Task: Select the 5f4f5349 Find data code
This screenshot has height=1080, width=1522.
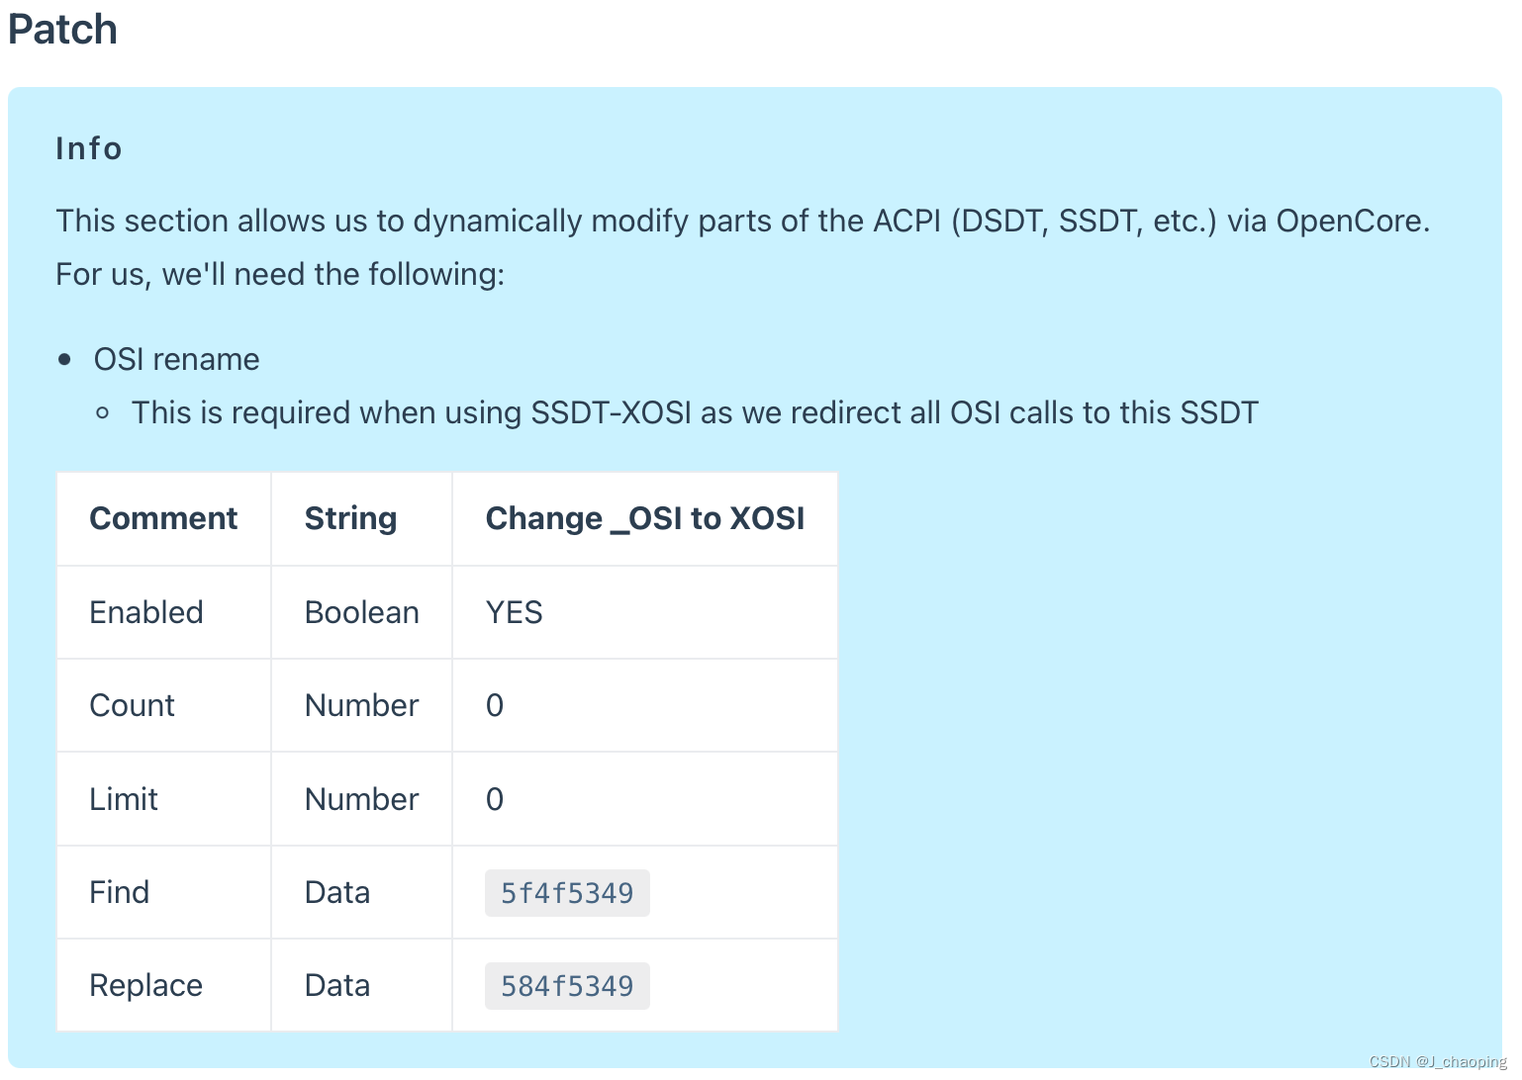Action: pyautogui.click(x=567, y=893)
